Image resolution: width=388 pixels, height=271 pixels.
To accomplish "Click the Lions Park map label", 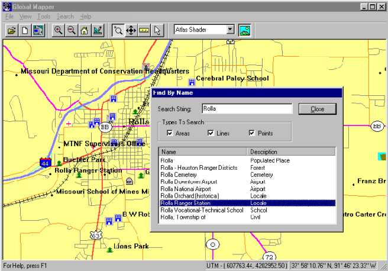I will coord(131,246).
